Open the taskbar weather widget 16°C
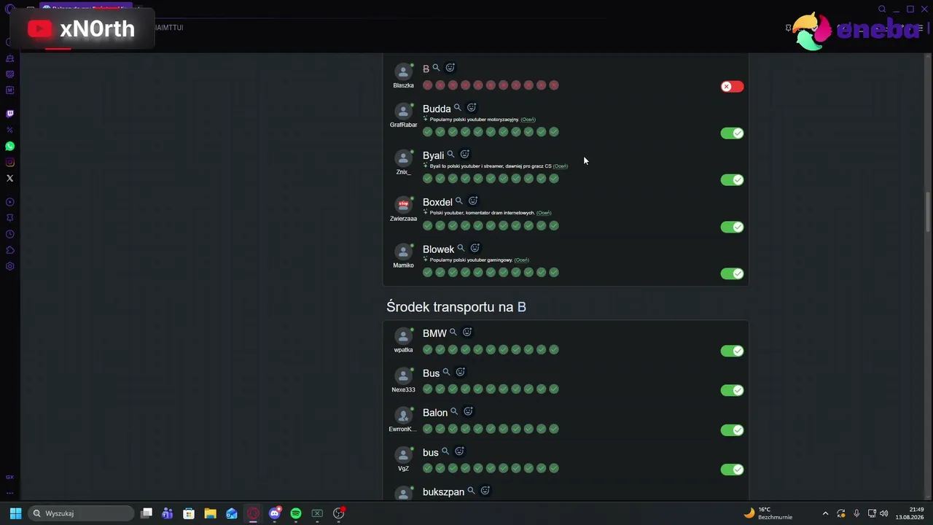933x525 pixels. pos(769,513)
